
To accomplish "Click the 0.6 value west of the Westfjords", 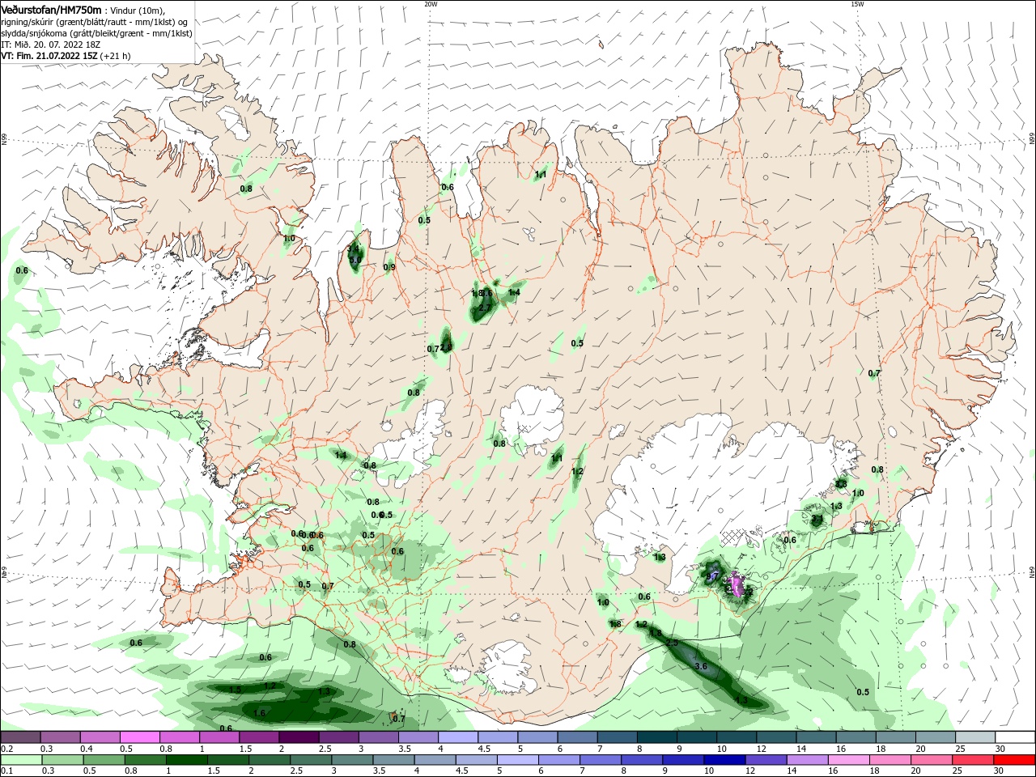I will click(x=22, y=270).
